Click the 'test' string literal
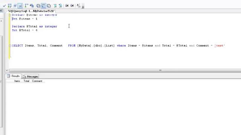 (220, 46)
